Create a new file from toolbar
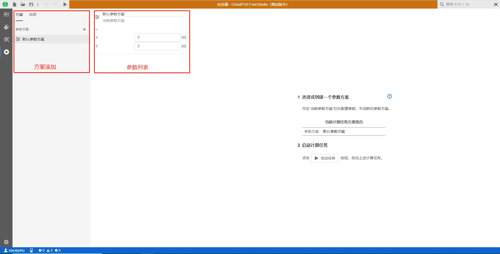This screenshot has width=500, height=254. click(15, 4)
